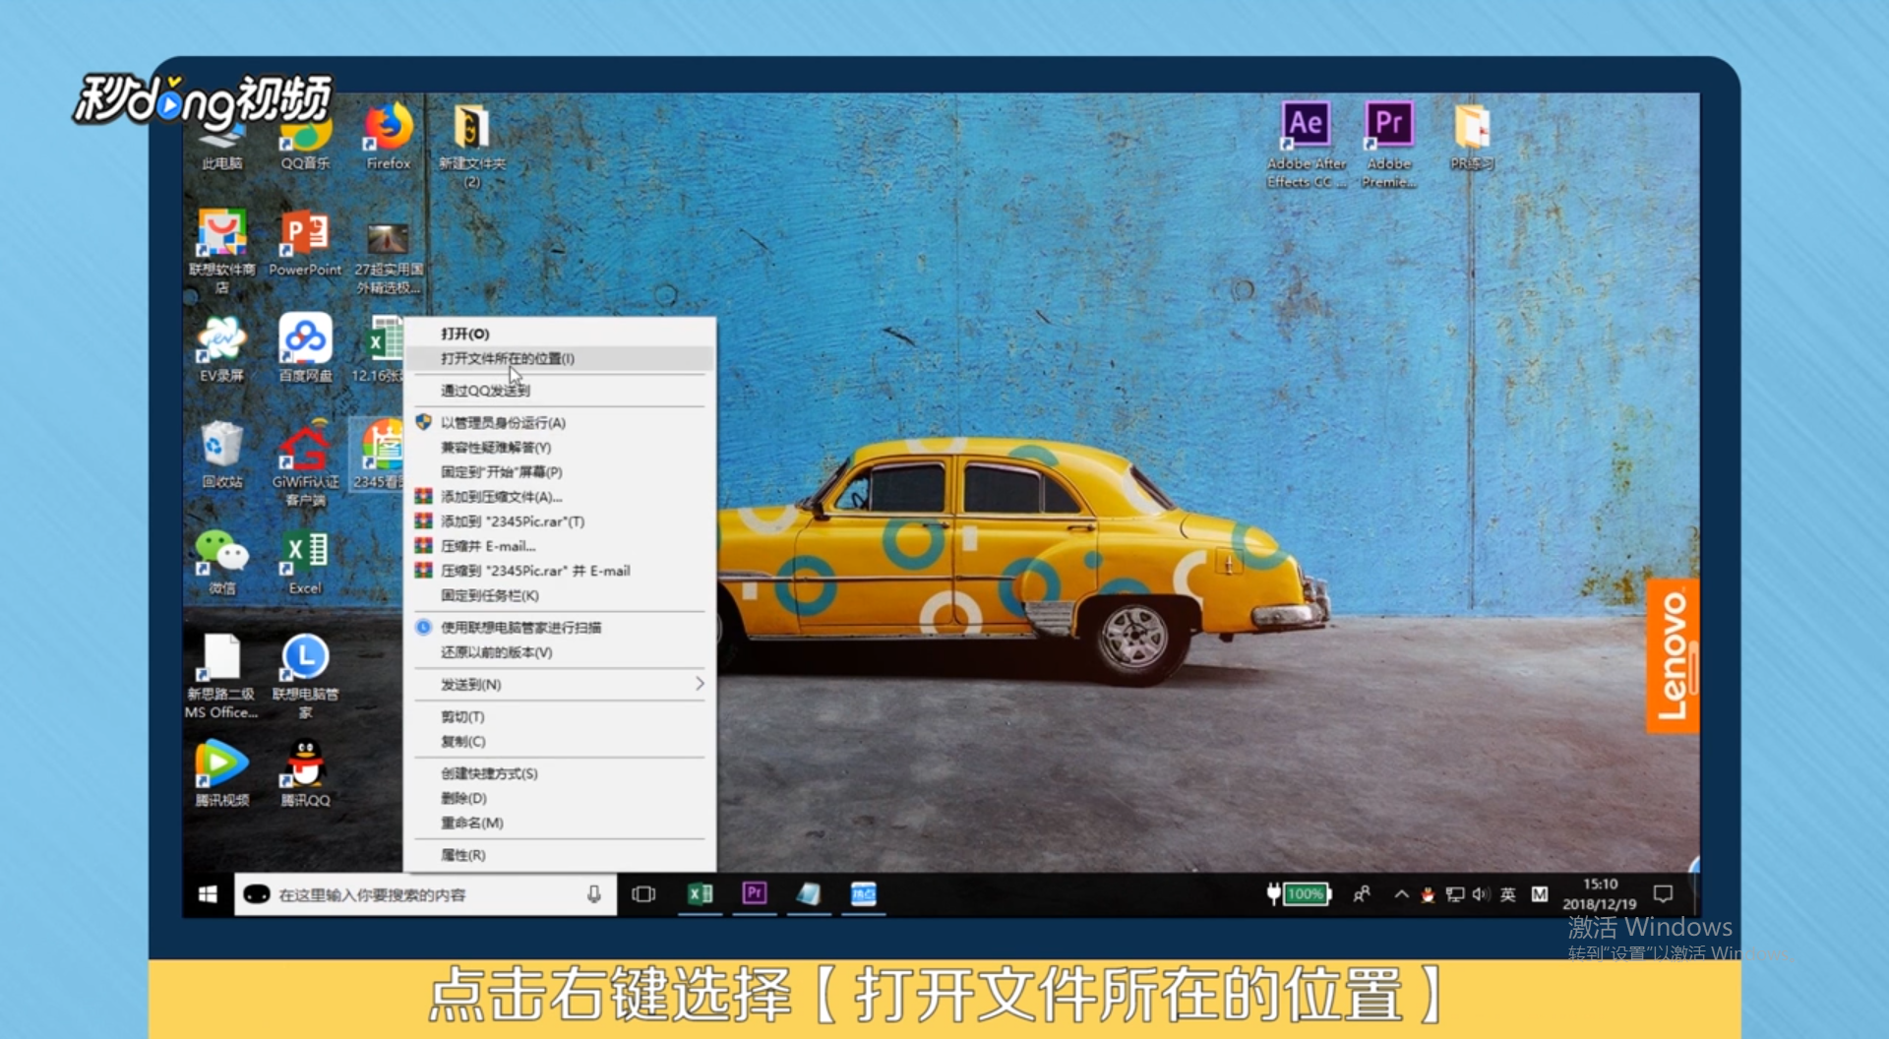The height and width of the screenshot is (1039, 1889).
Task: Open the volume control tray icon
Action: pyautogui.click(x=1481, y=894)
